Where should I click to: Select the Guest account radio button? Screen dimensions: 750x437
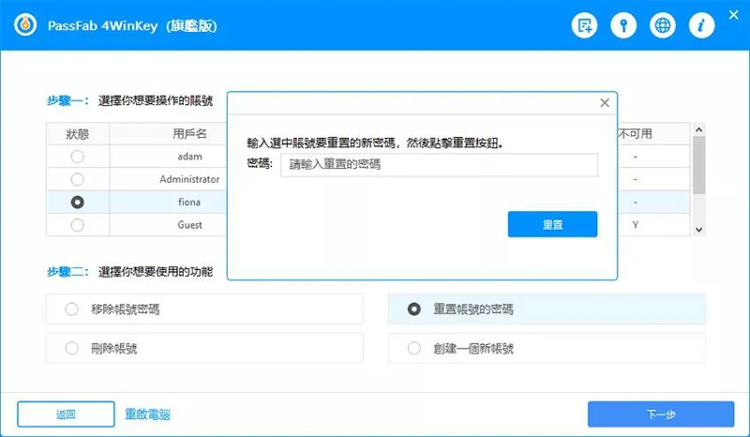coord(77,225)
